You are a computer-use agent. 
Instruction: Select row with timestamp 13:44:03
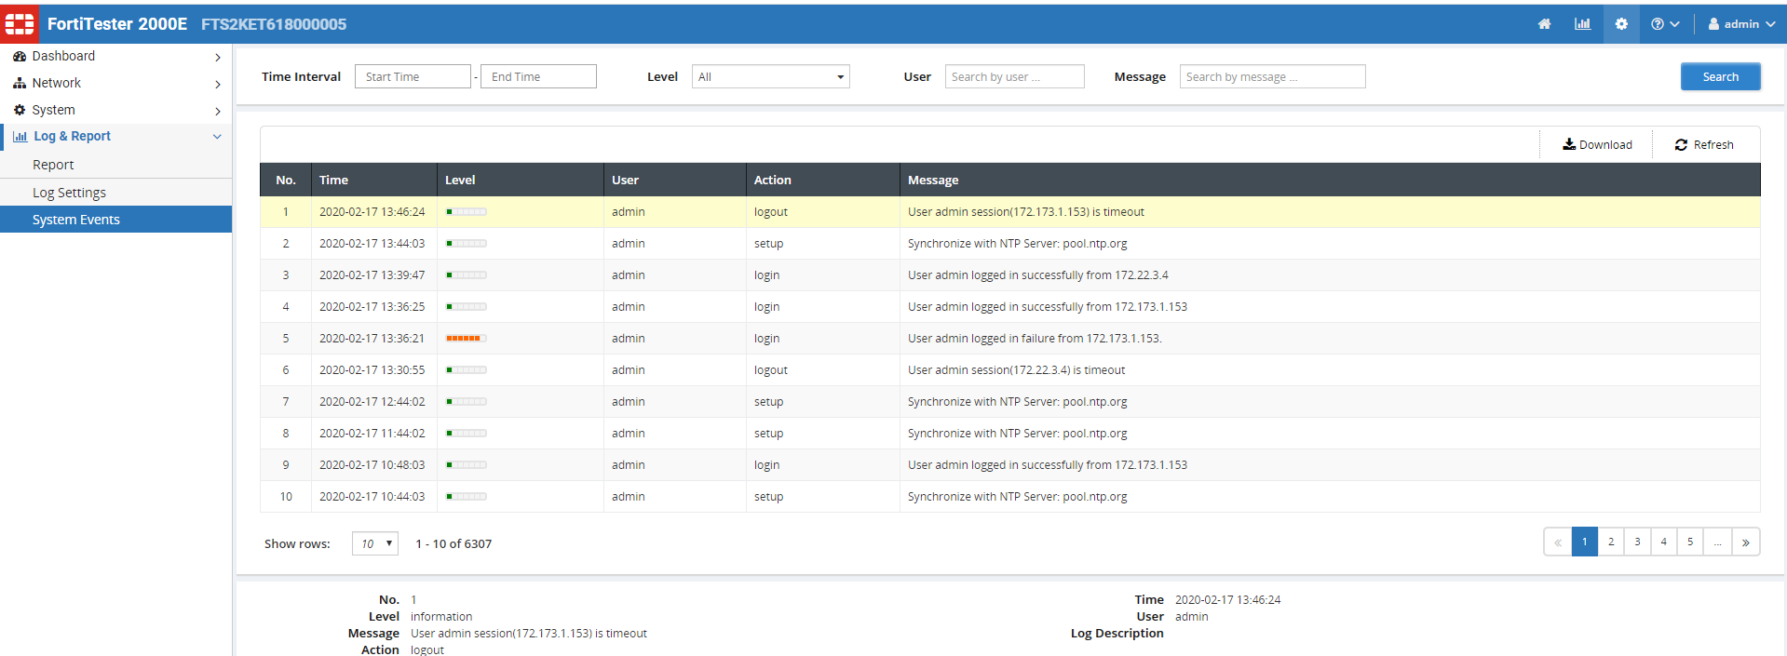1010,244
